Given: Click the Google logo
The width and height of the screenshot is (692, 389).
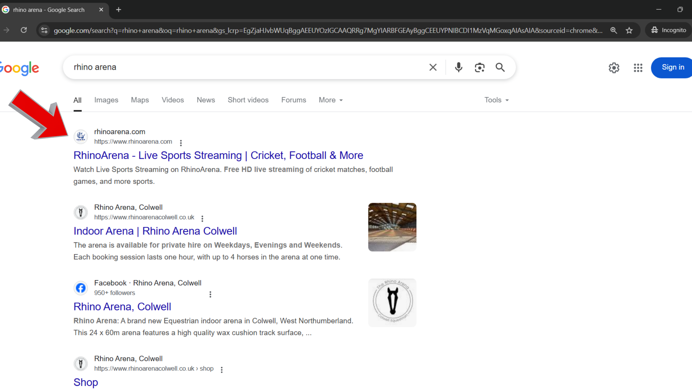Looking at the screenshot, I should pos(19,68).
